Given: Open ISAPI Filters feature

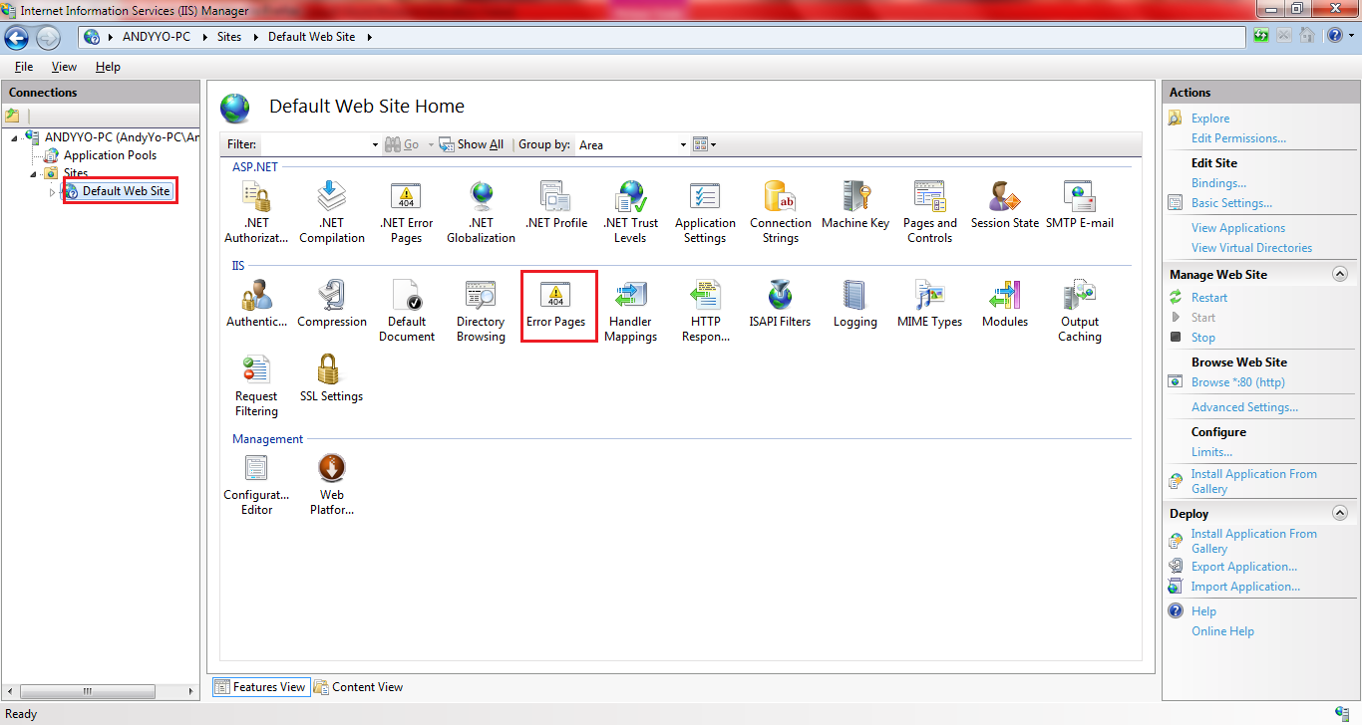Looking at the screenshot, I should click(x=781, y=304).
